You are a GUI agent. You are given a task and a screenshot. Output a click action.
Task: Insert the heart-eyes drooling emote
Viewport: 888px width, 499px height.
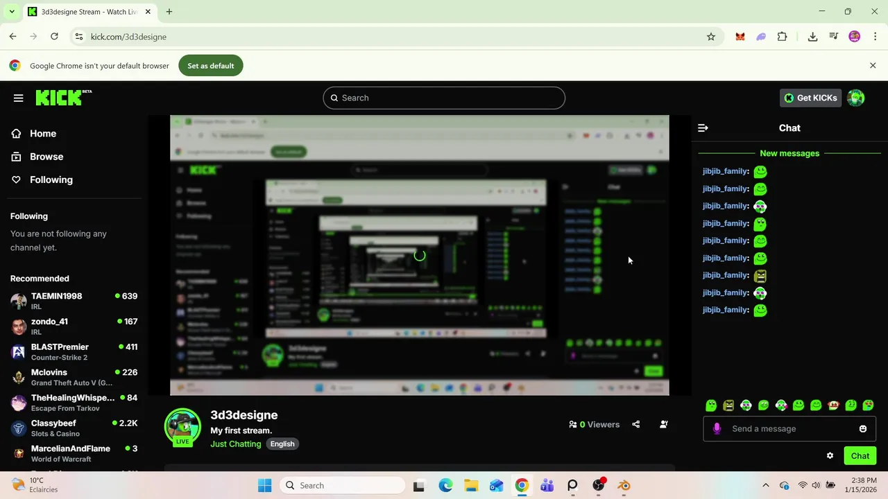tap(868, 405)
